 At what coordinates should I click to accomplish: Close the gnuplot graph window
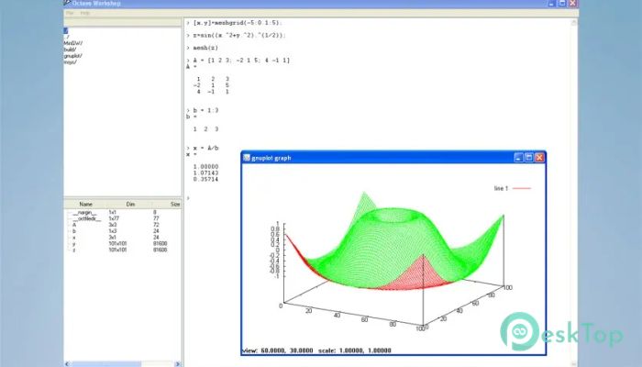[539, 158]
